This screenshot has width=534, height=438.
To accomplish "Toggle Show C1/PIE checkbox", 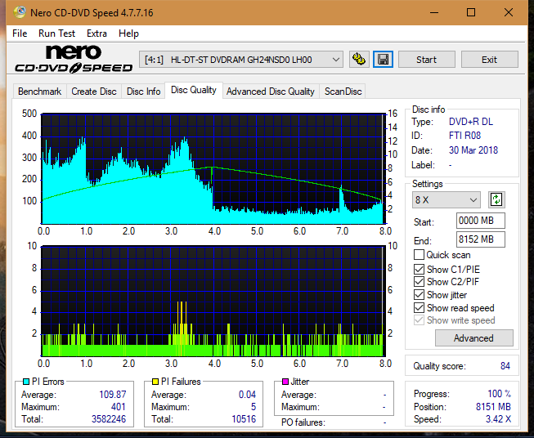I will [x=419, y=269].
